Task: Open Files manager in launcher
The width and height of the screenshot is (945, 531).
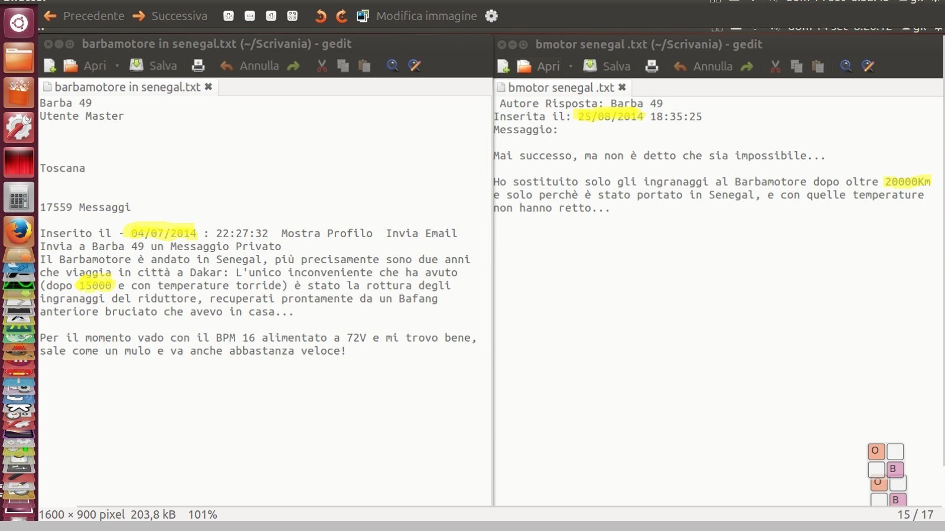Action: [19, 58]
